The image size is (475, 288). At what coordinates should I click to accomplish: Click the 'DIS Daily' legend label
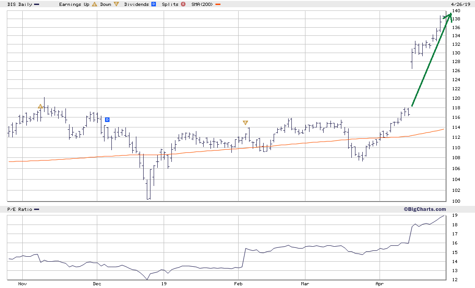(20, 4)
